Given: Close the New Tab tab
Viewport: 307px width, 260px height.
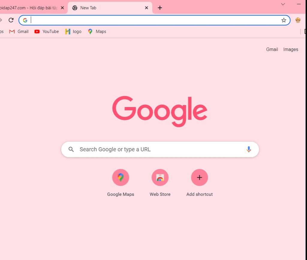Looking at the screenshot, I should pos(146,8).
